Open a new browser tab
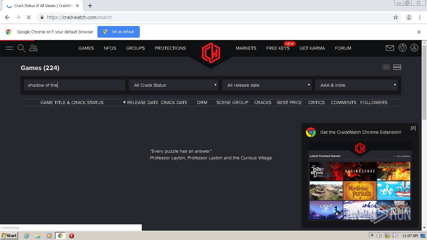The height and width of the screenshot is (240, 427). pyautogui.click(x=90, y=6)
